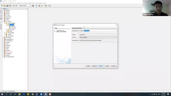Expand the Libraries node
The image size is (171, 96).
click(x=5, y=34)
